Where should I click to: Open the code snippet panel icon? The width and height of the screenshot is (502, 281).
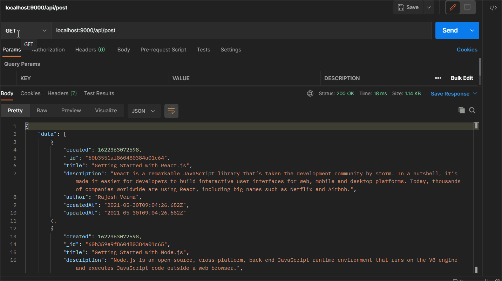[x=493, y=8]
